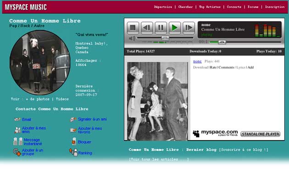Skip to the next track
The height and width of the screenshot is (169, 289).
[189, 28]
